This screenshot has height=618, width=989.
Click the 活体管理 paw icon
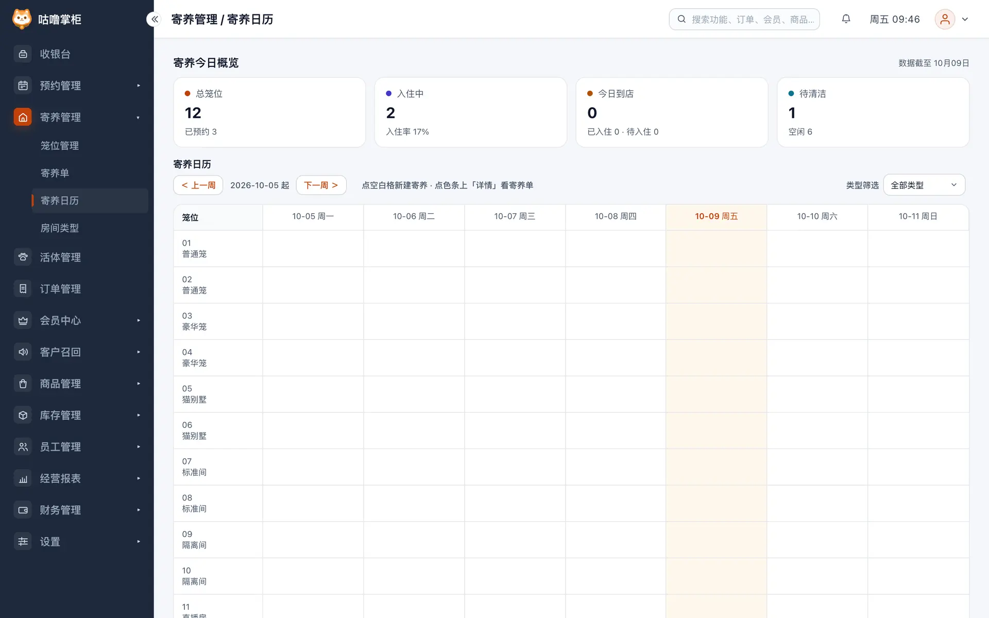coord(23,257)
